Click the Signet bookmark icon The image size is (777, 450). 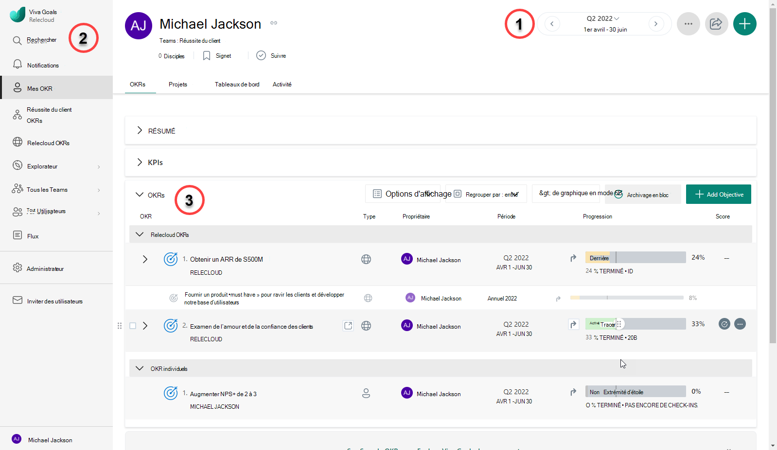tap(207, 56)
